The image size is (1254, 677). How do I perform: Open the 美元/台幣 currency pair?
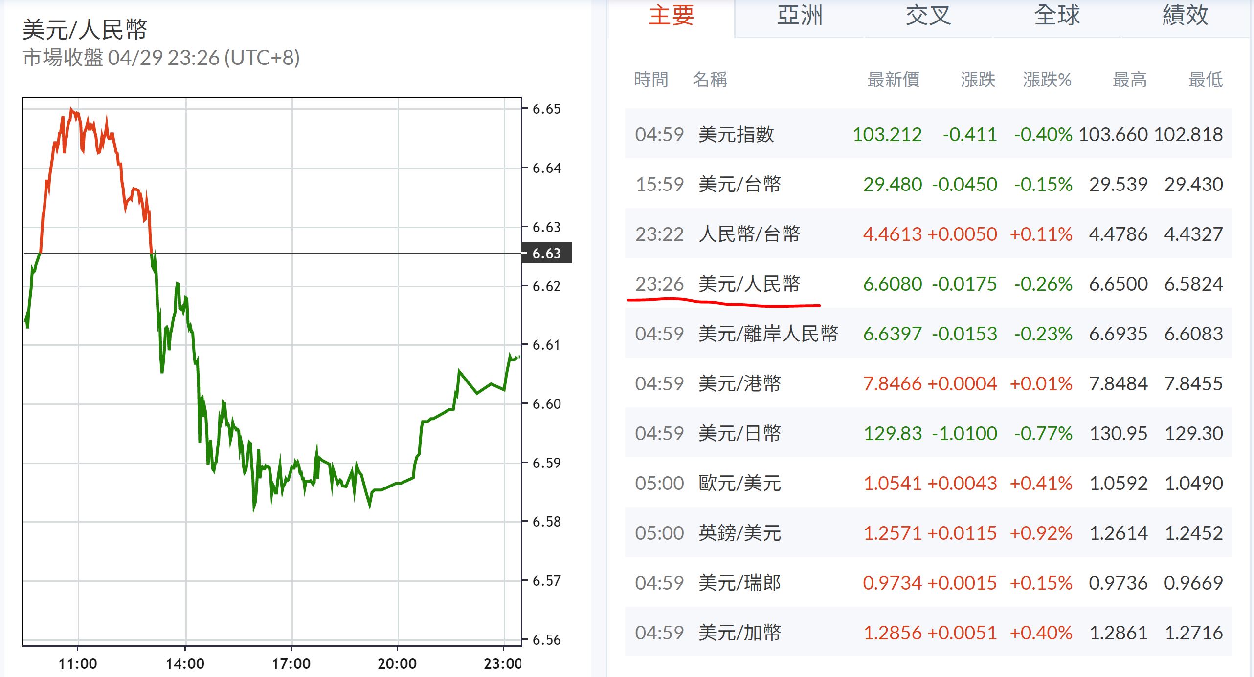739,184
